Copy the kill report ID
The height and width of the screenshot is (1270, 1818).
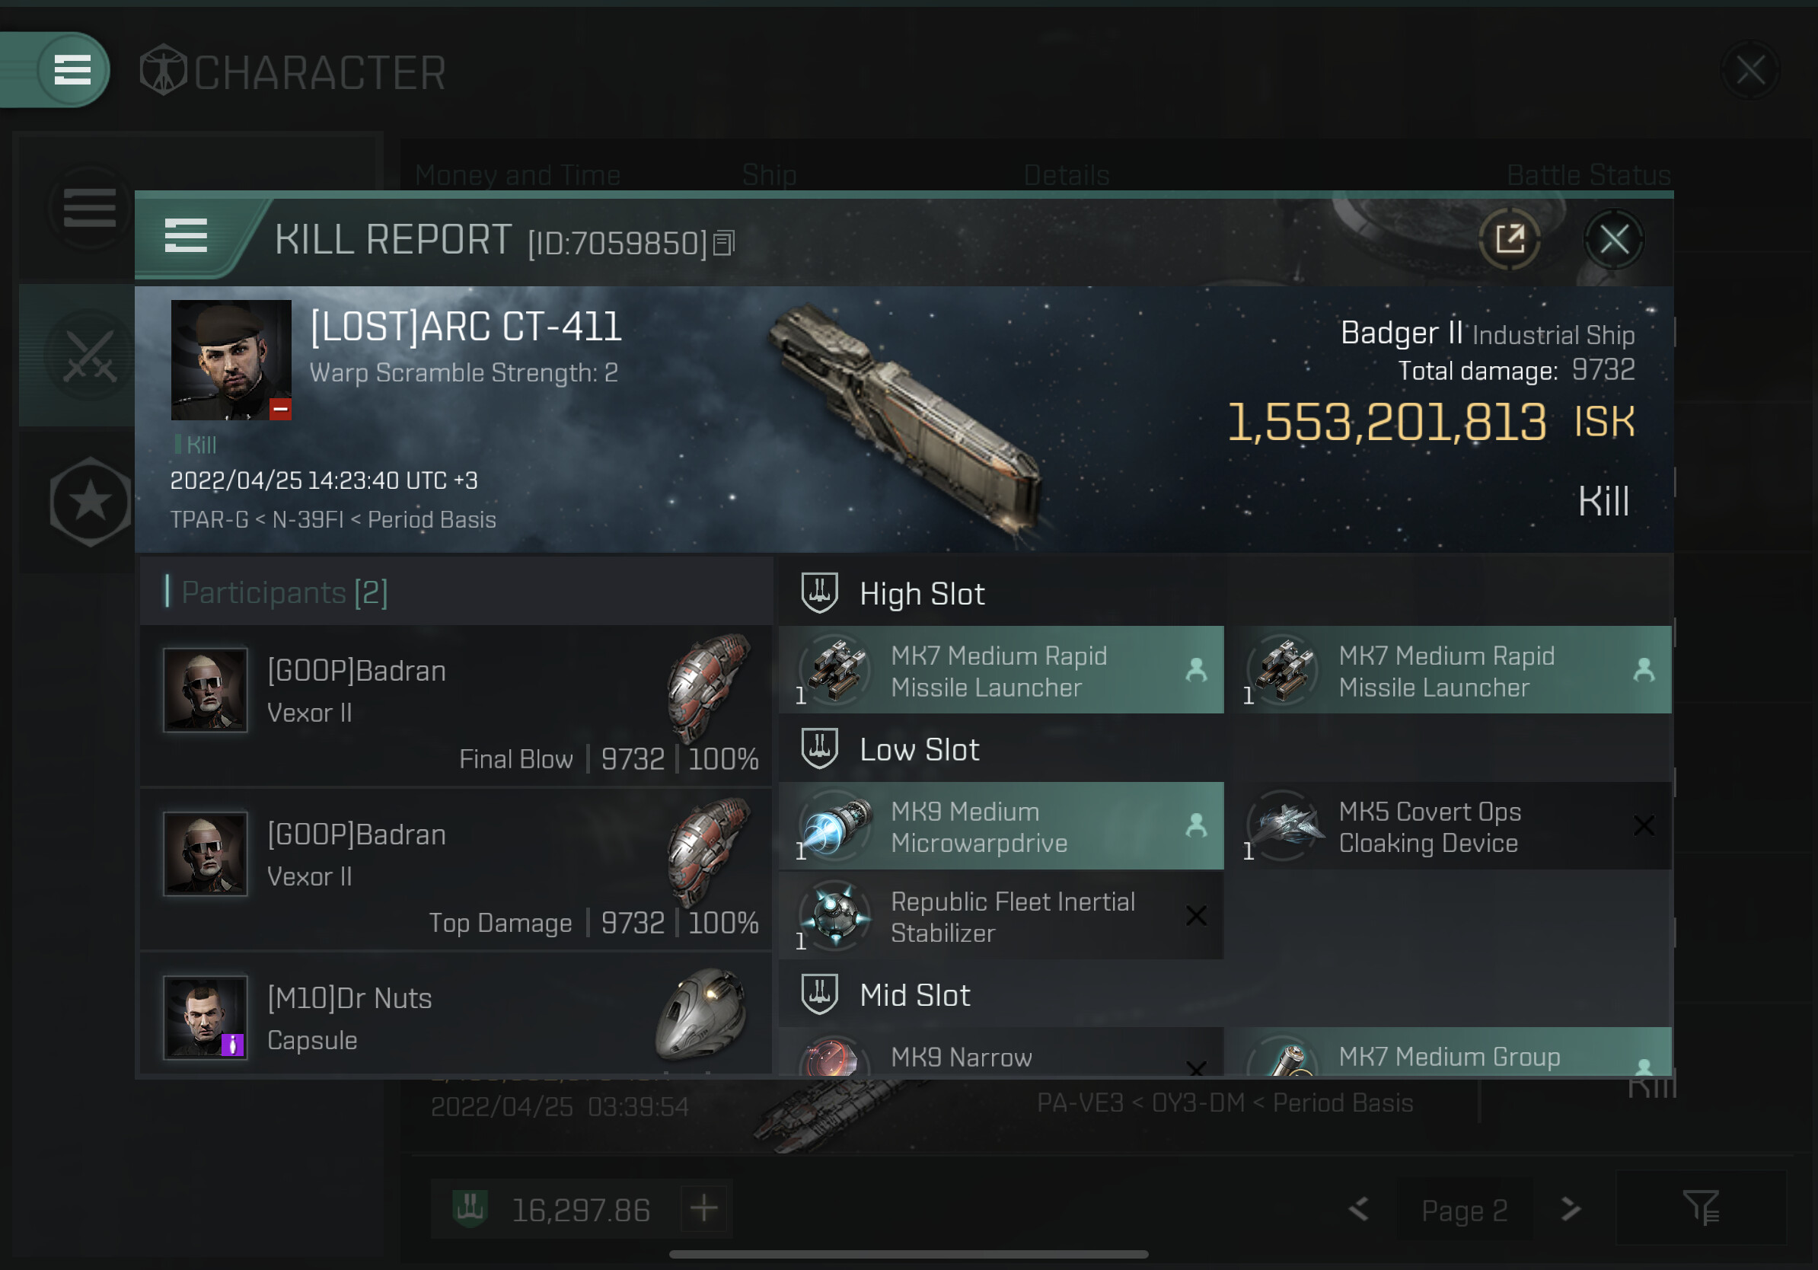click(x=724, y=243)
